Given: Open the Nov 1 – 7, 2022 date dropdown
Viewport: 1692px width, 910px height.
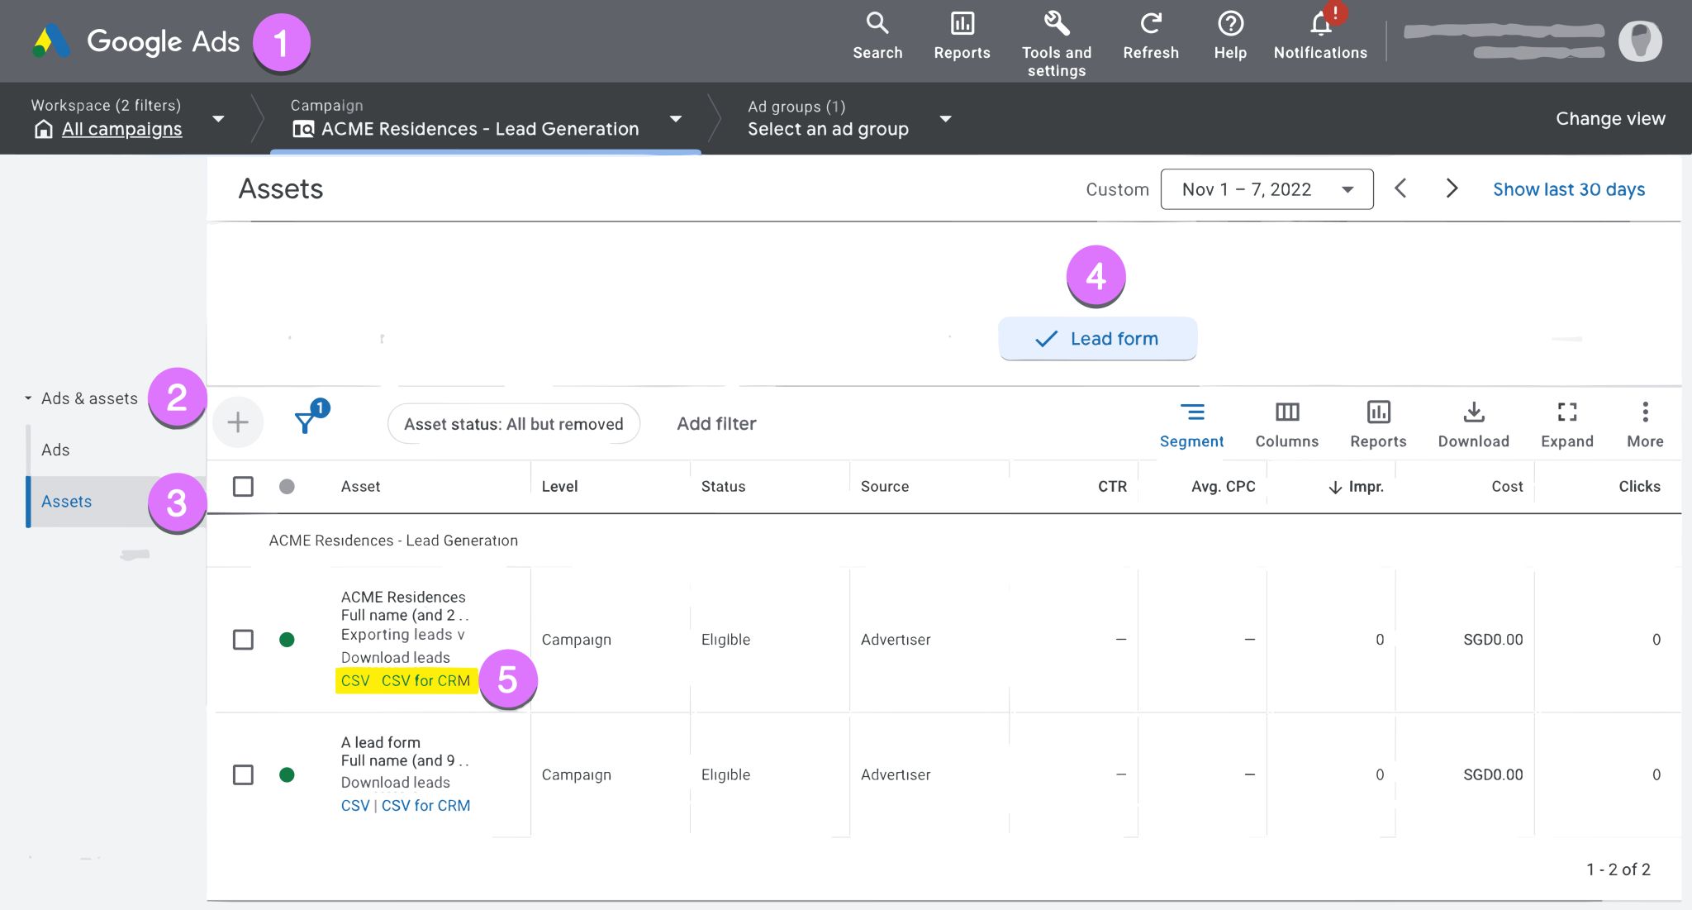Looking at the screenshot, I should click(x=1267, y=189).
